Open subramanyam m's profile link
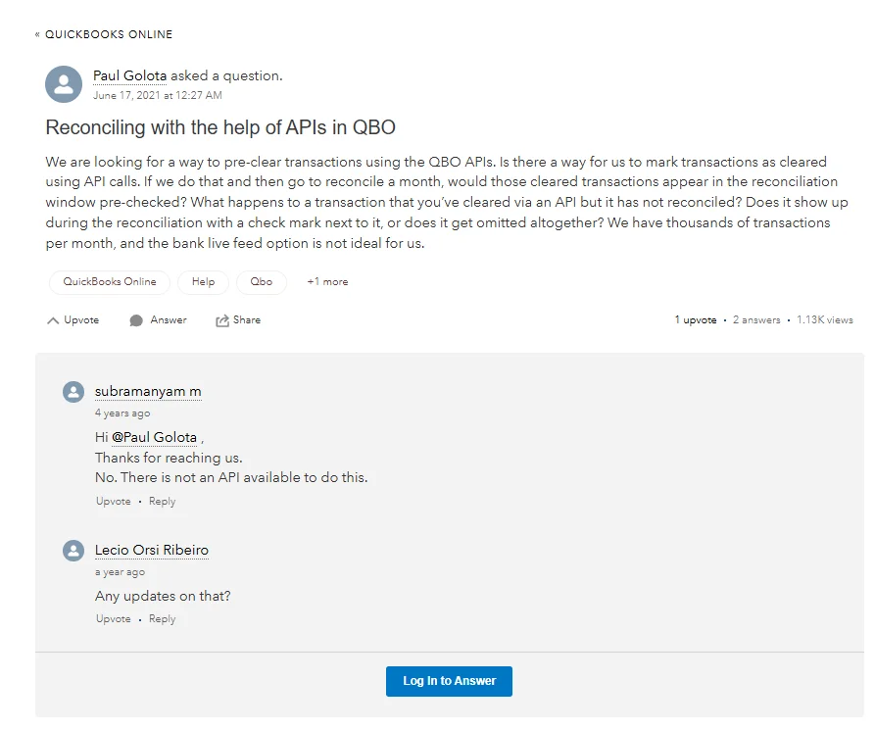Screen dimensions: 875x730 click(148, 392)
